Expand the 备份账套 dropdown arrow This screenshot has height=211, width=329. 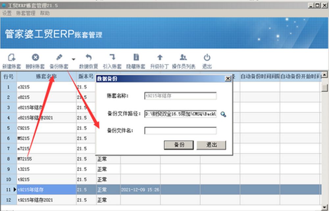point(73,59)
